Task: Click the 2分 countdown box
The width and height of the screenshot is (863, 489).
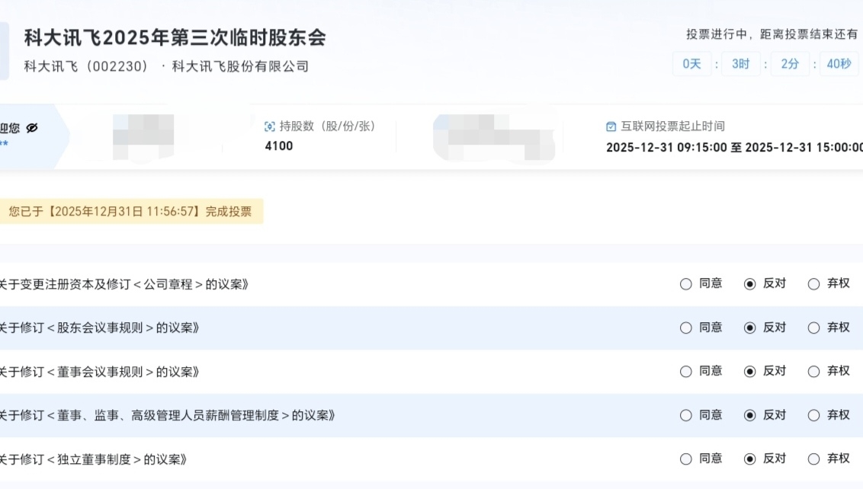Action: coord(790,64)
